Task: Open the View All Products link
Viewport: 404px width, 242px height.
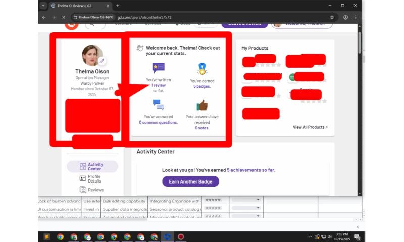Action: (310, 127)
